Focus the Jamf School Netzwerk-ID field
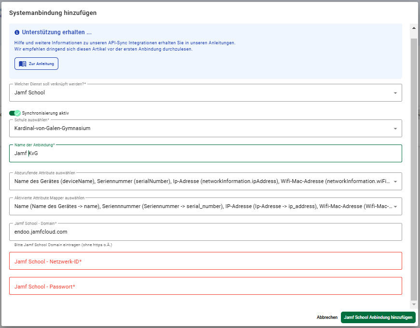The height and width of the screenshot is (328, 420). click(x=205, y=261)
